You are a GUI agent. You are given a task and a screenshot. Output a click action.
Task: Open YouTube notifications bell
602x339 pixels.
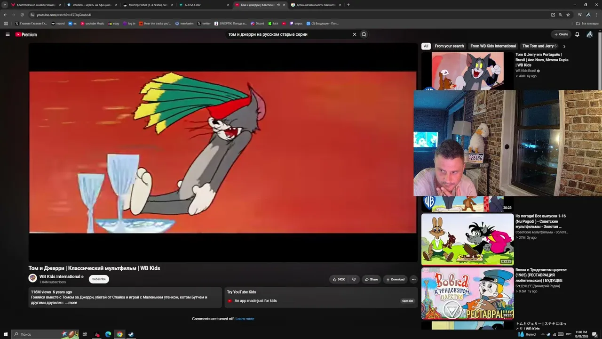point(577,34)
